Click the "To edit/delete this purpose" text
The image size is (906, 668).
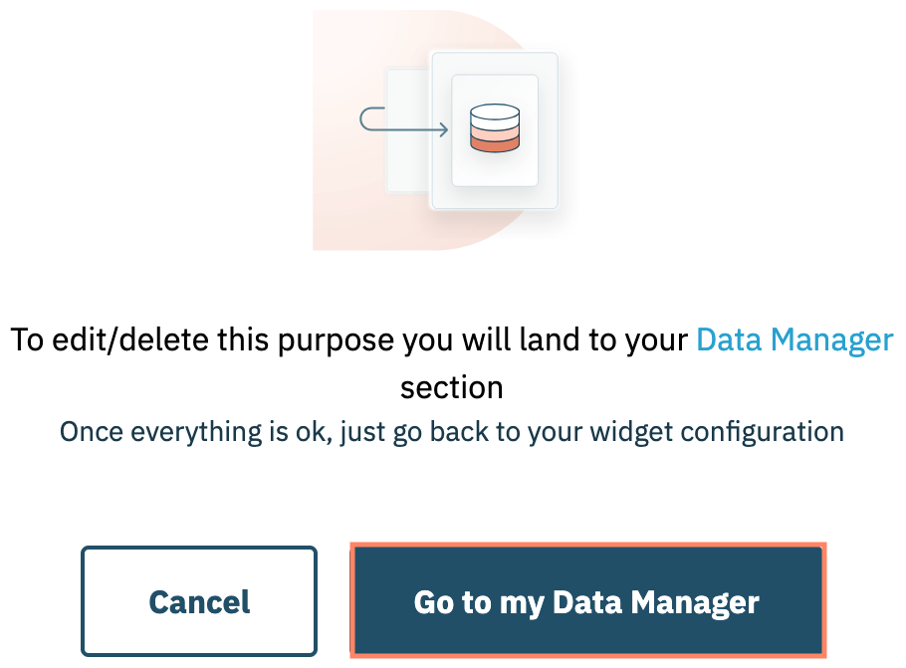199,340
